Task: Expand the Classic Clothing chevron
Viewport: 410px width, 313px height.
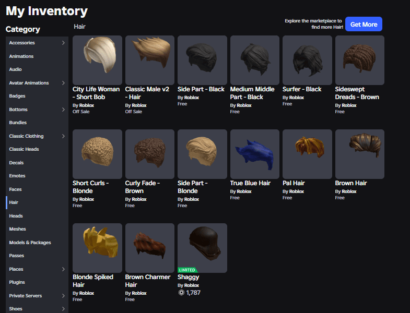Action: tap(63, 136)
